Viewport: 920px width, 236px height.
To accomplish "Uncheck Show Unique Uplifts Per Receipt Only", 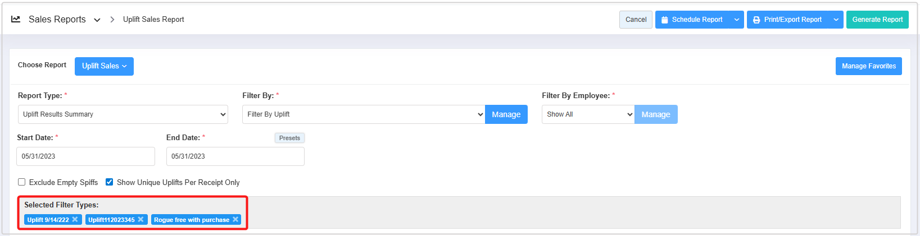I will (110, 182).
